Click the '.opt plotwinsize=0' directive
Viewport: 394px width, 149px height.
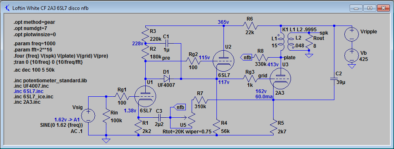tap(35, 34)
